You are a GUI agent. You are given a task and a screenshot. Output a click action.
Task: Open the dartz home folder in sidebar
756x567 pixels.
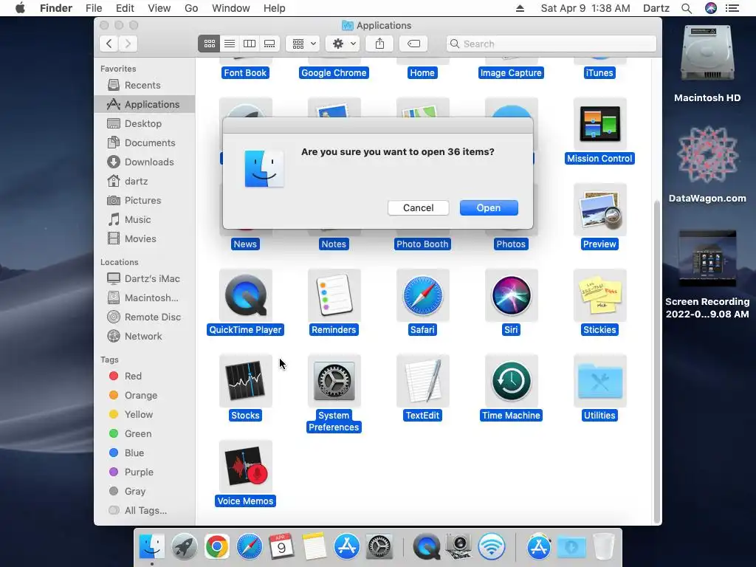click(144, 182)
